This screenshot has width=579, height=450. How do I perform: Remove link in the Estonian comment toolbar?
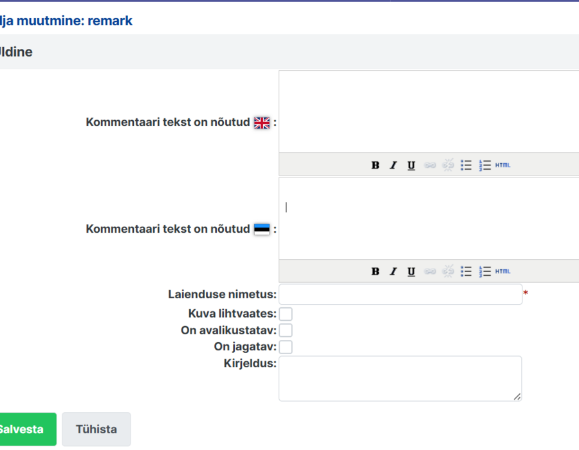coord(448,271)
